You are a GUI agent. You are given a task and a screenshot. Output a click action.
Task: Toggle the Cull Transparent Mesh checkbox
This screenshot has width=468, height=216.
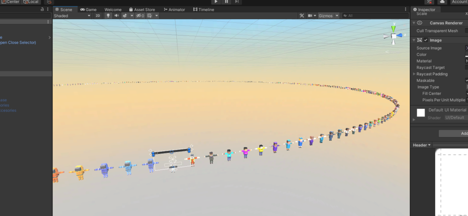tap(467, 31)
